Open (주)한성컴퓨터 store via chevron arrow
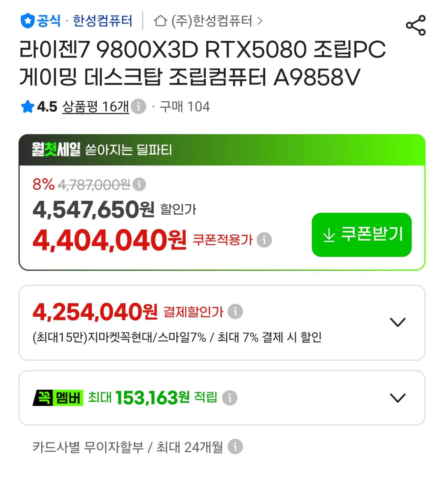Viewport: 441px width, 478px height. point(260,21)
